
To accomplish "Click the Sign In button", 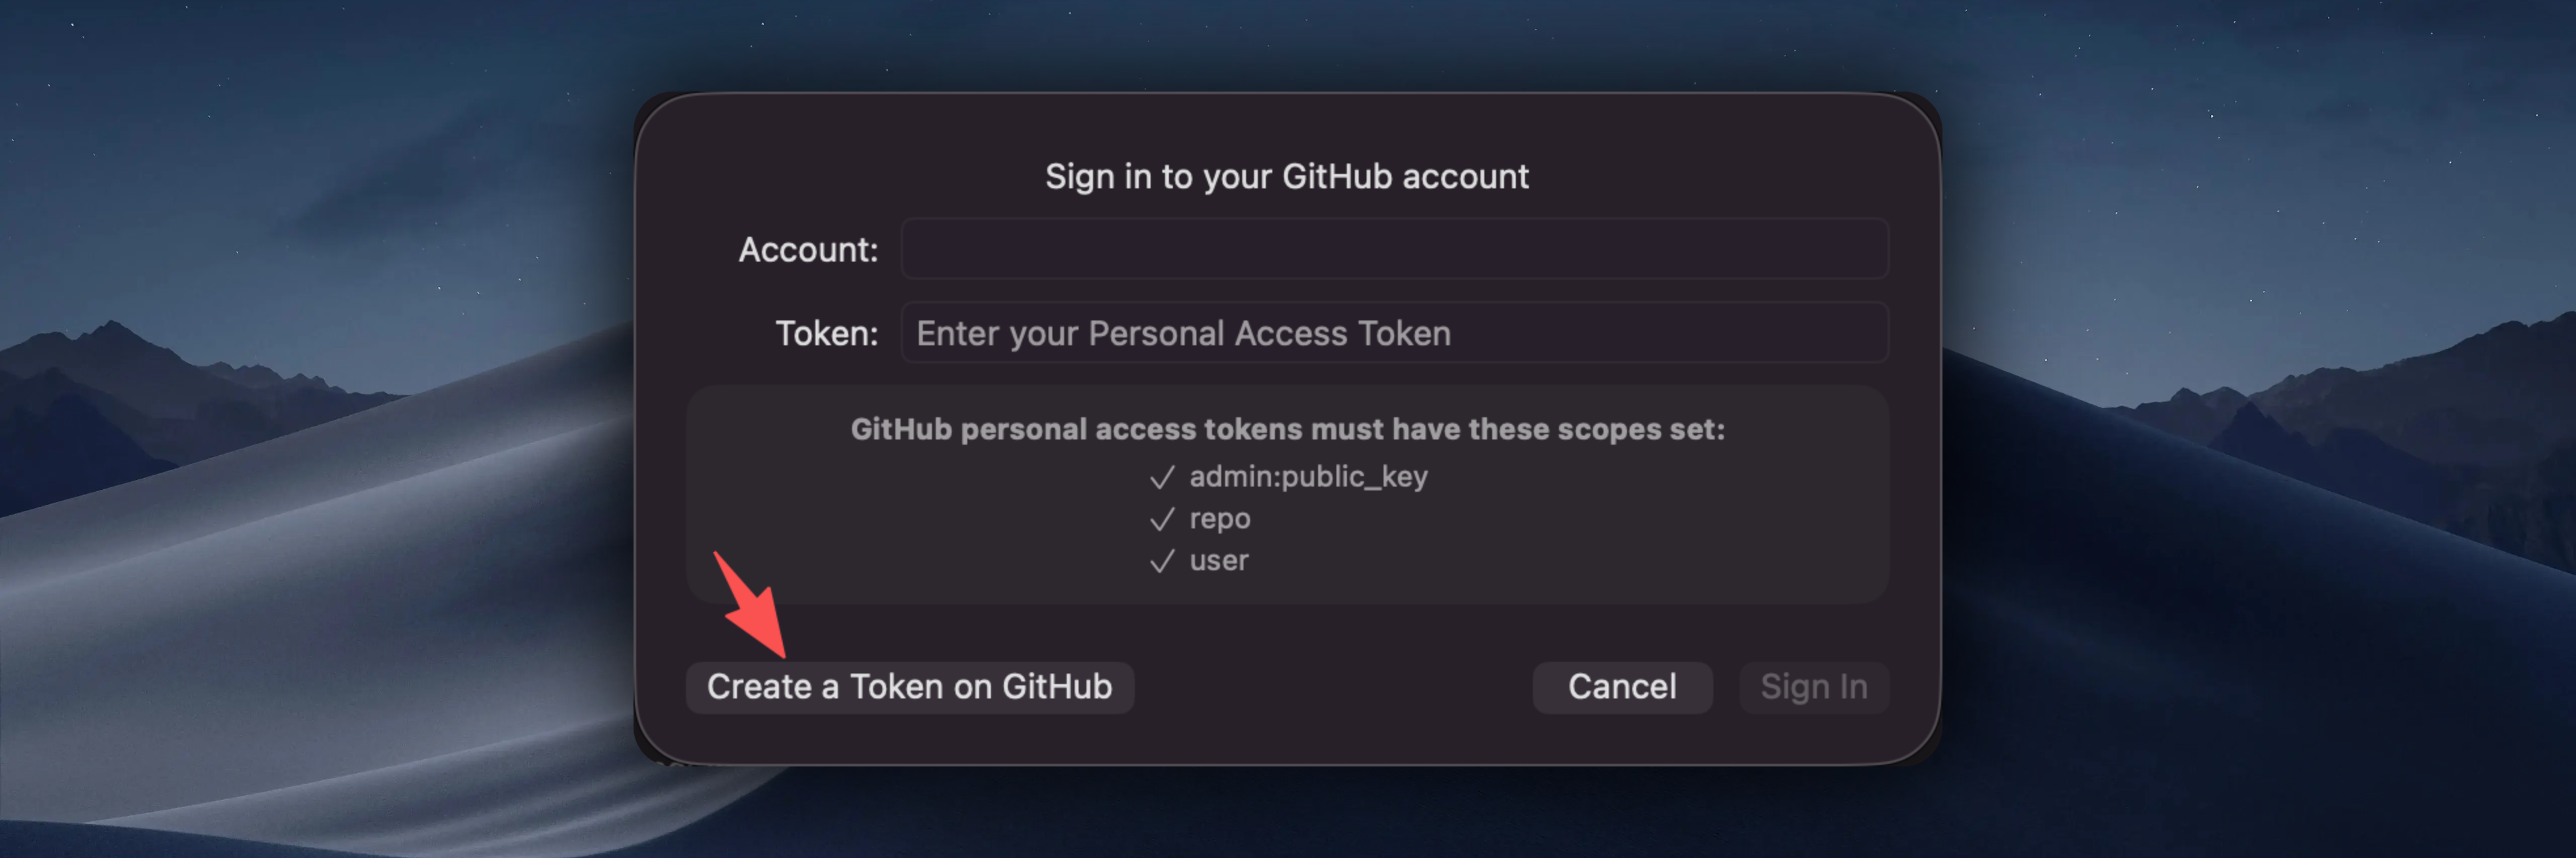I will coord(1813,686).
